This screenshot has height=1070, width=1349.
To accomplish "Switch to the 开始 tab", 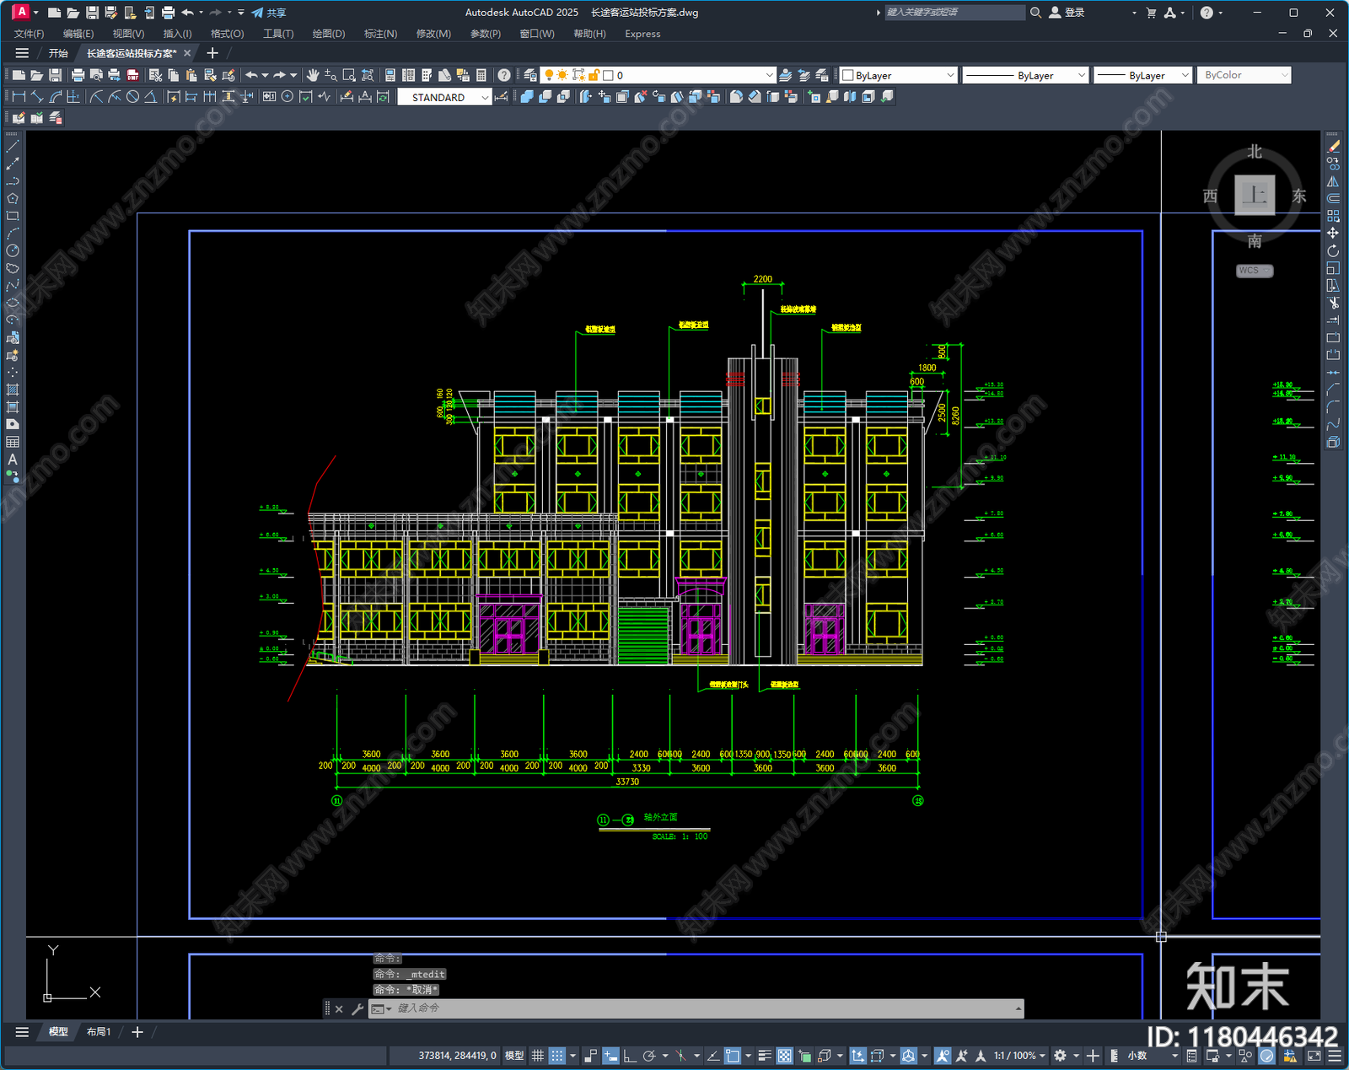I will click(58, 53).
